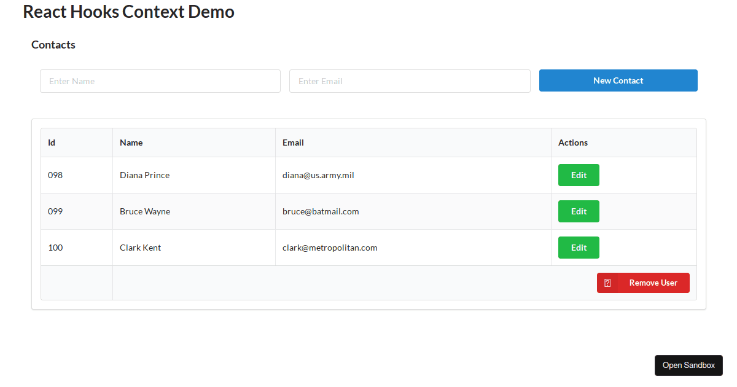Open the sandbox via Open Sandbox button
This screenshot has height=387, width=737.
[x=688, y=365]
